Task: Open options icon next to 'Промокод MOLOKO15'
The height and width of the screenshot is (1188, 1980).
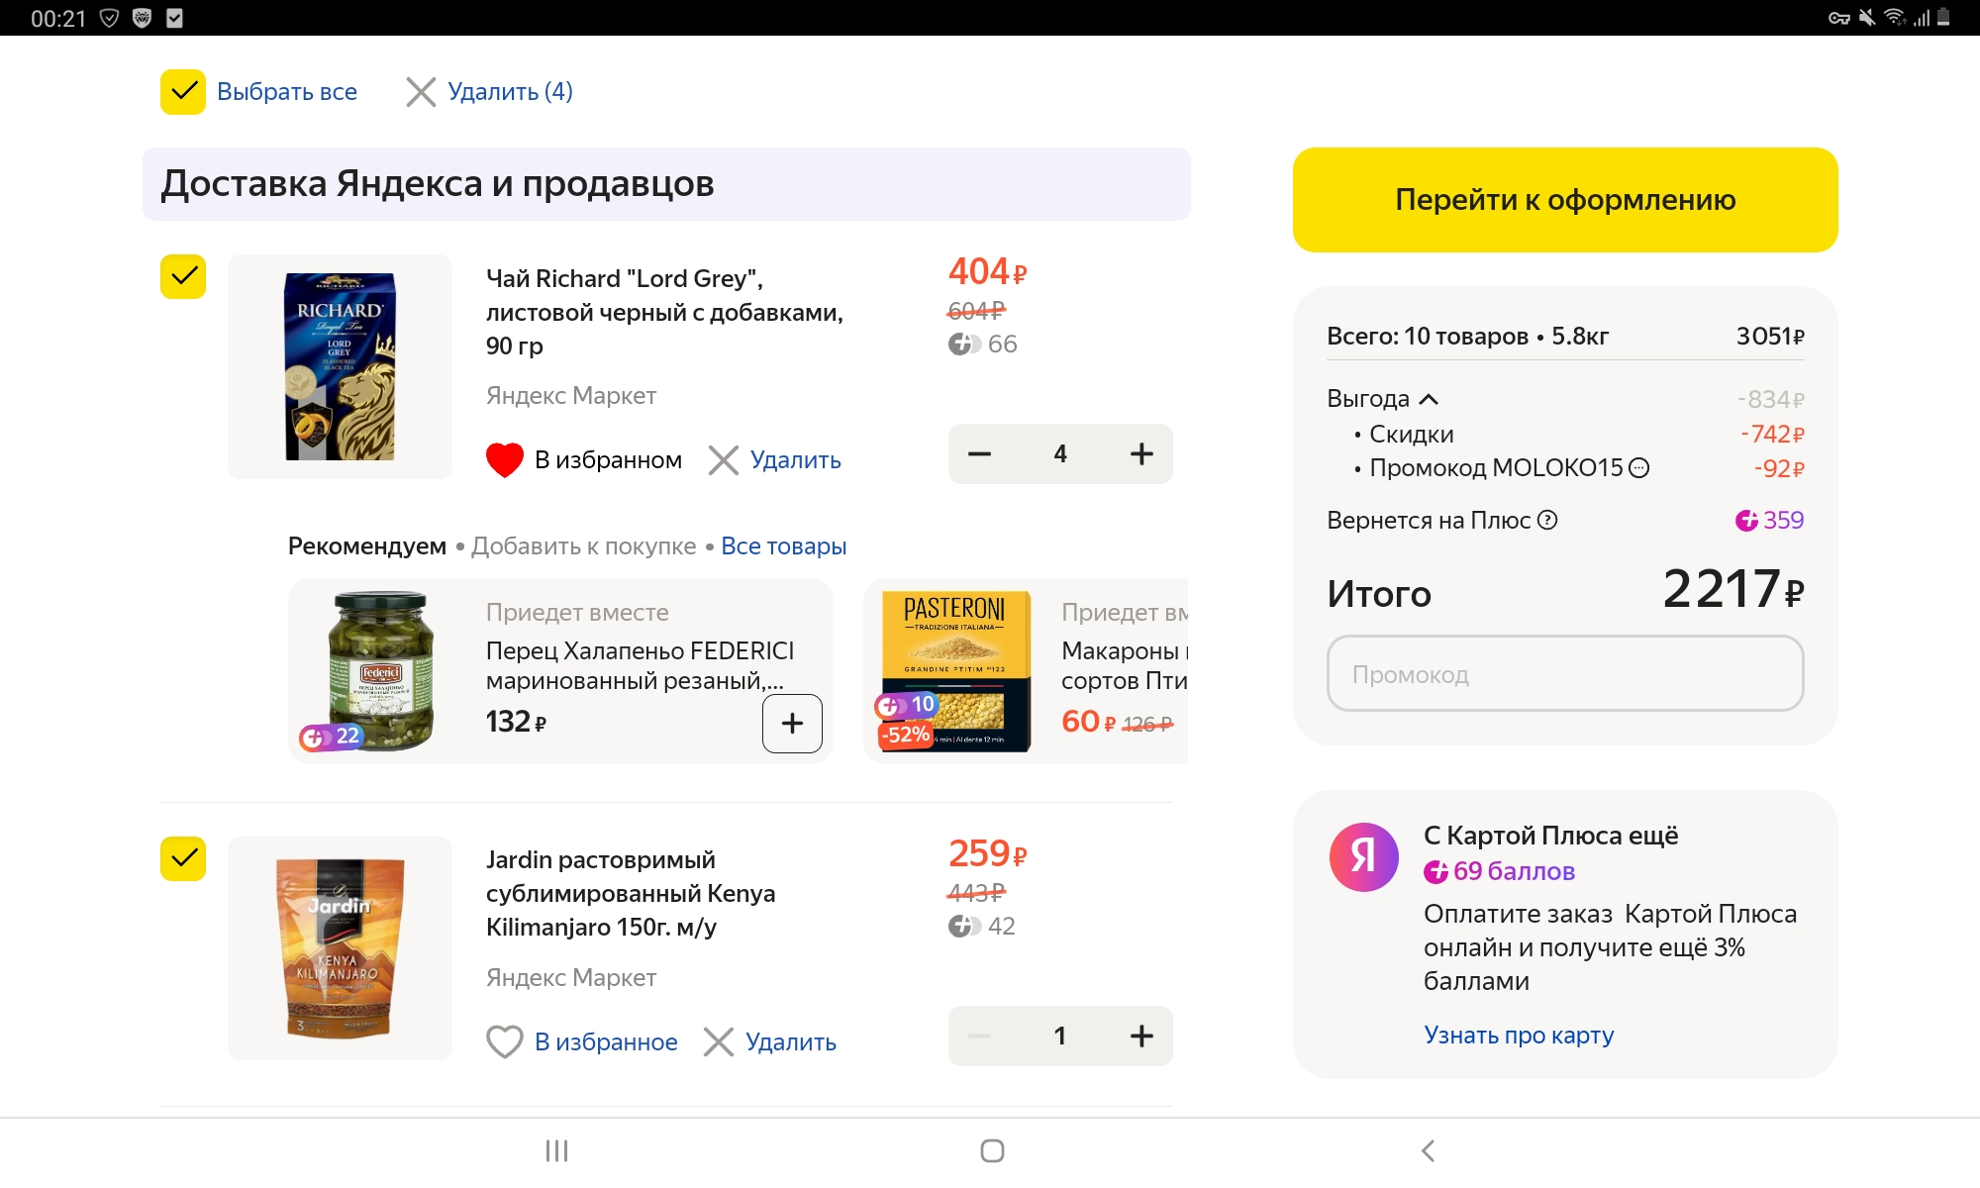Action: click(x=1639, y=467)
